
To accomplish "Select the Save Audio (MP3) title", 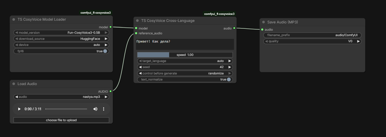I will (283, 22).
